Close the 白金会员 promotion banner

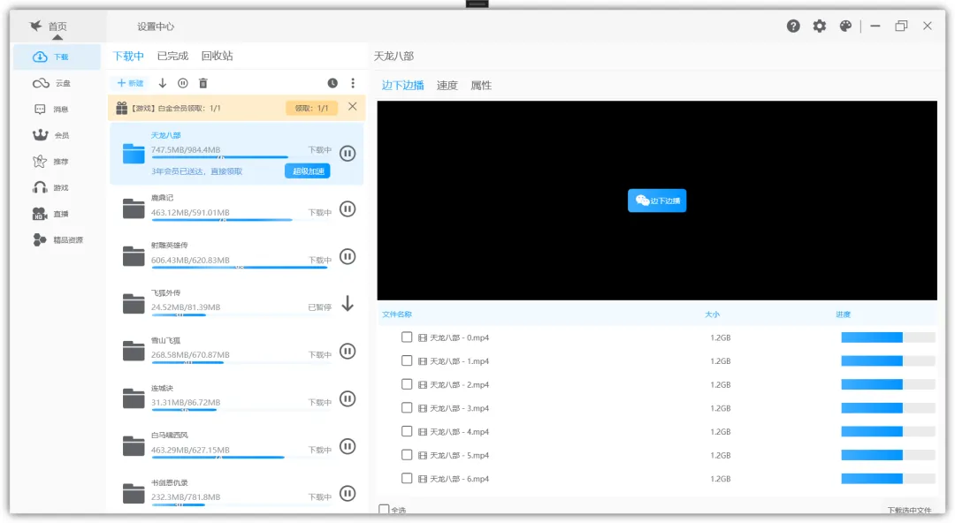(352, 107)
